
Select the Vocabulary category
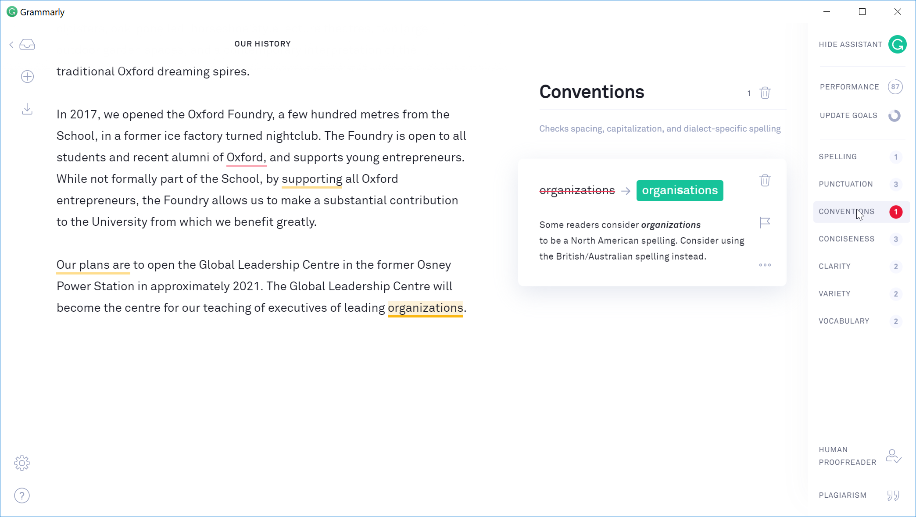pos(861,321)
